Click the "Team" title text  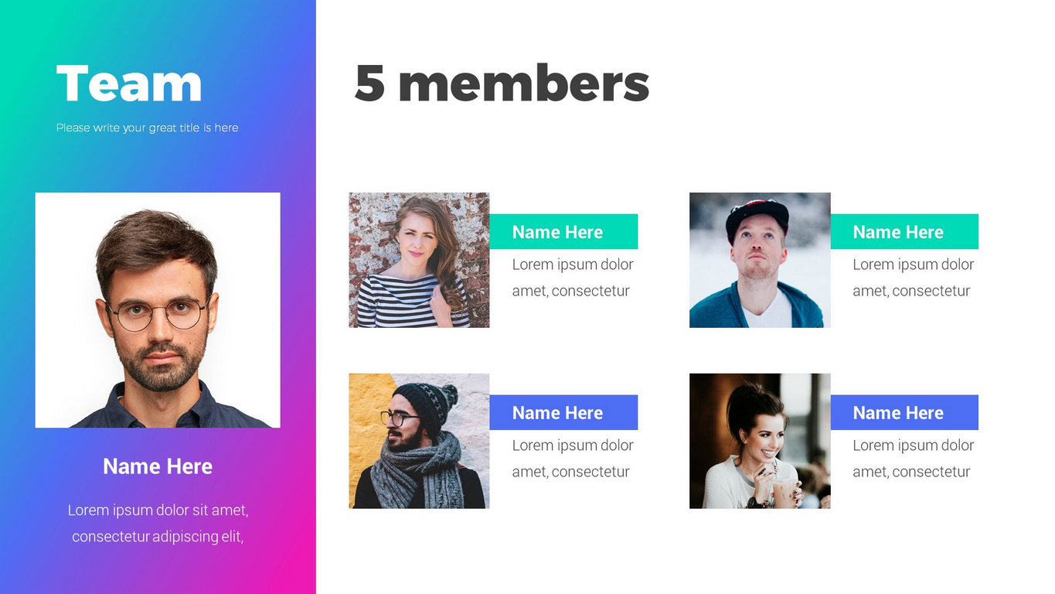point(129,84)
